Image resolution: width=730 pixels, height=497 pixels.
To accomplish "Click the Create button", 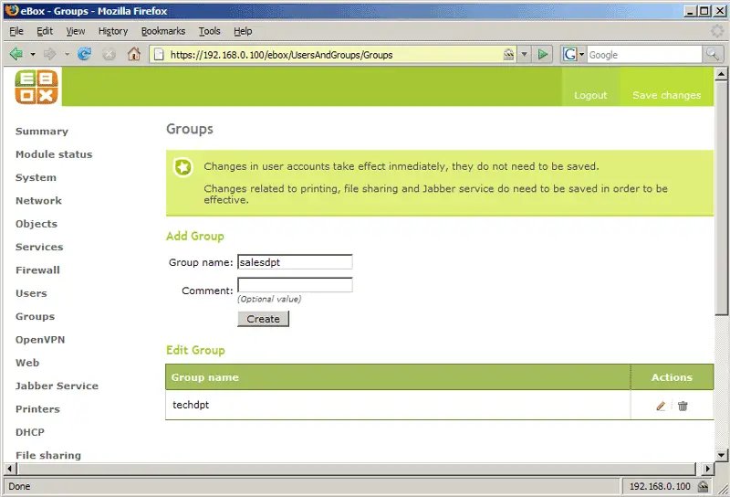I will click(263, 319).
